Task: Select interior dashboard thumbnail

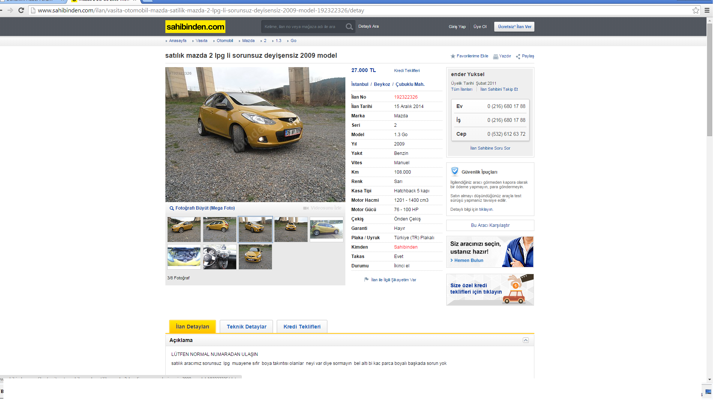Action: (220, 257)
